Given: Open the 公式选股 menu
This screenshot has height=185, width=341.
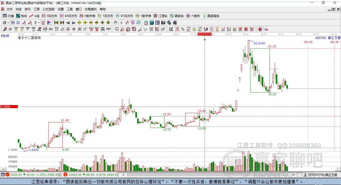Looking at the screenshot, I should [49, 9].
